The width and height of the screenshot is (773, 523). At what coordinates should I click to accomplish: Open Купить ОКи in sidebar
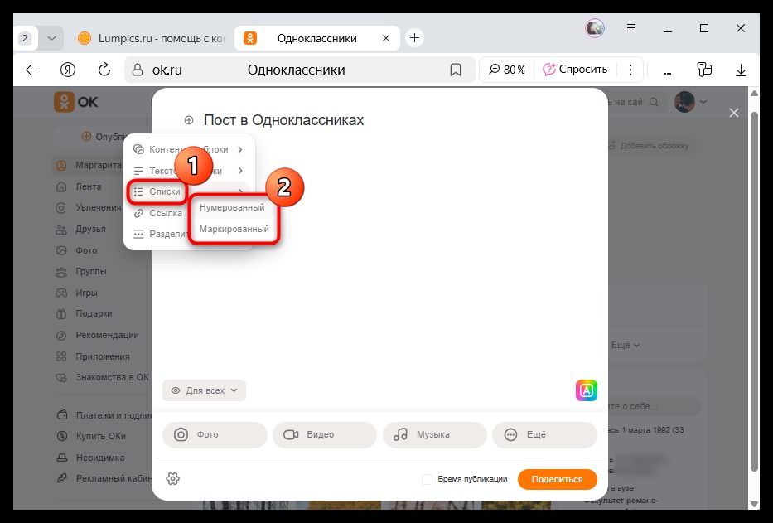pyautogui.click(x=100, y=436)
